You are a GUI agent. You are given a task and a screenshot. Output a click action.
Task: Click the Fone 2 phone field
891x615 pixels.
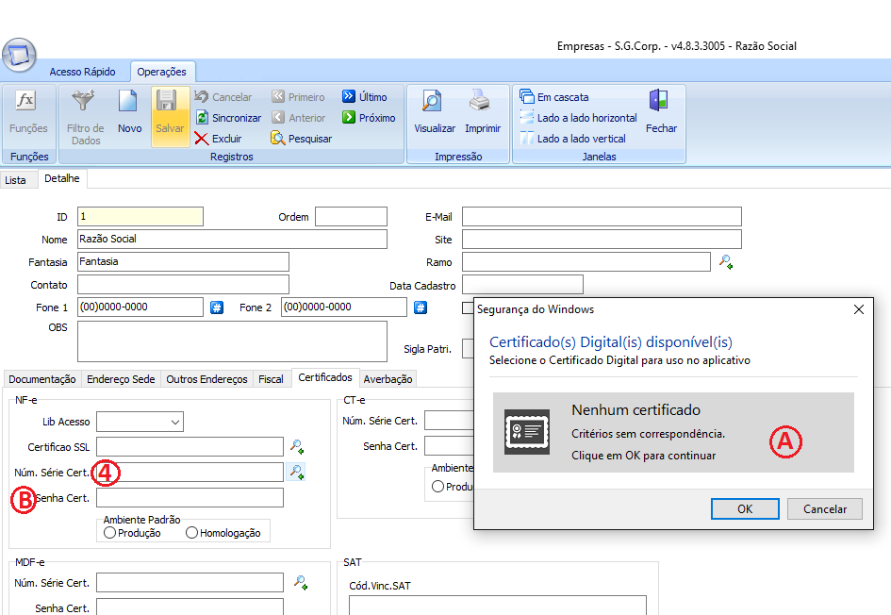click(x=344, y=307)
